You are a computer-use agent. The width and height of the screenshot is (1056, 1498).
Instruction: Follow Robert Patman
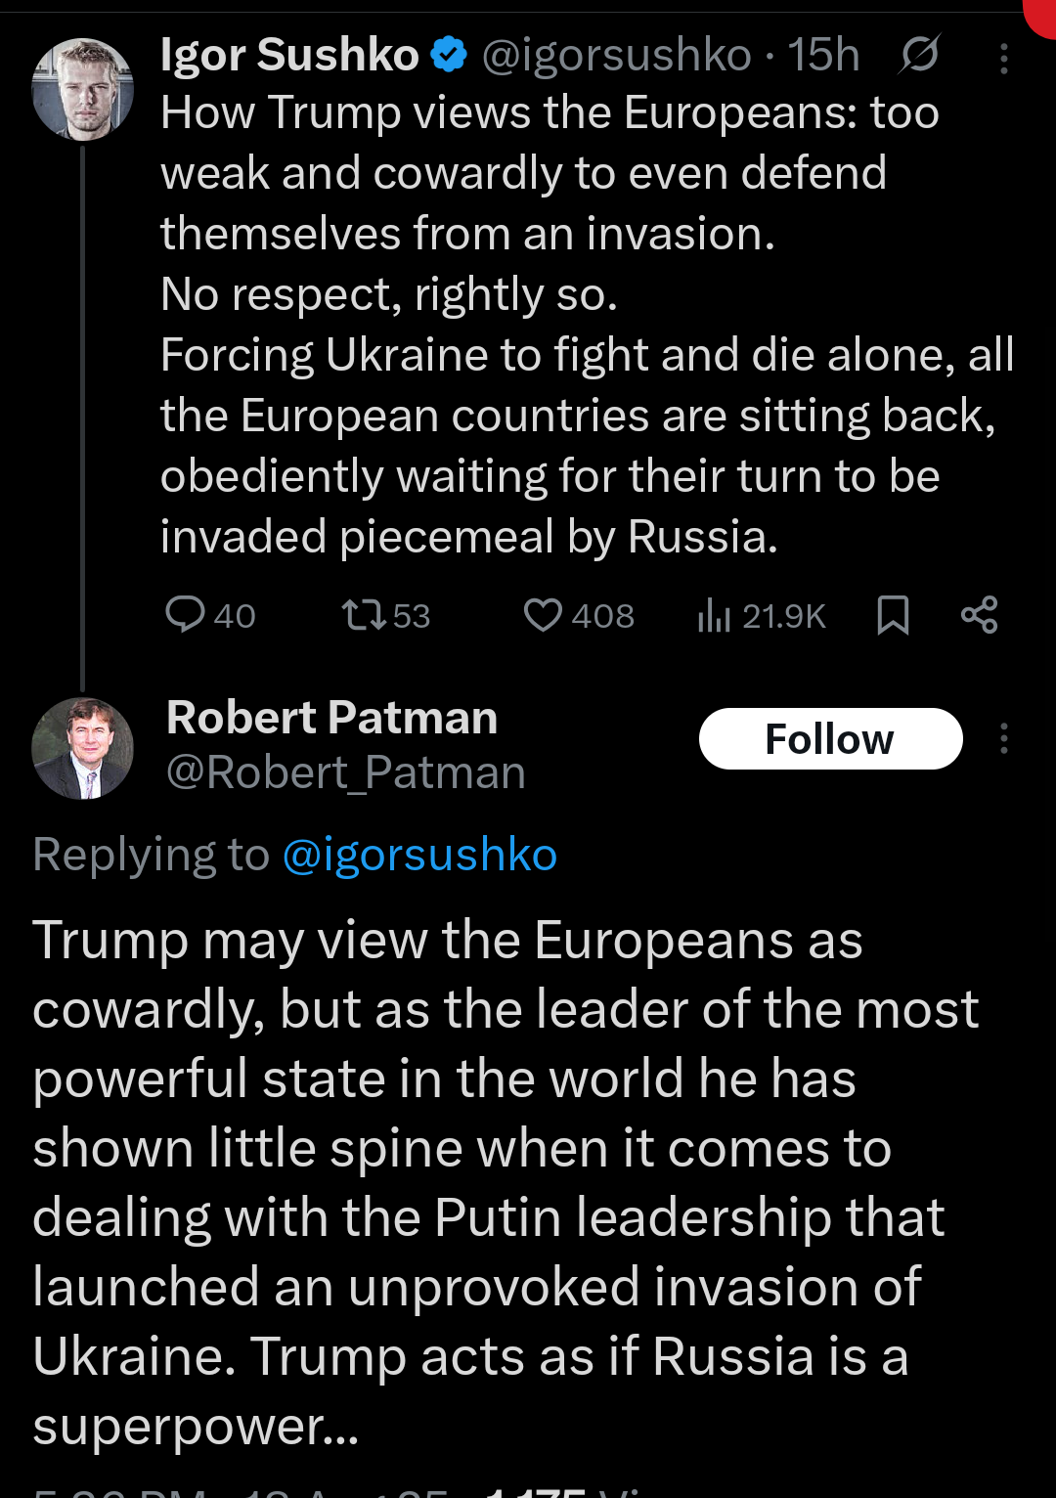(830, 738)
